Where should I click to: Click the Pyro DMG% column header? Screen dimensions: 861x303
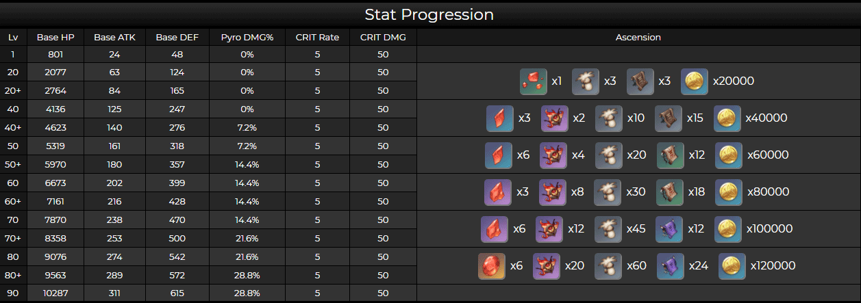[x=247, y=38]
